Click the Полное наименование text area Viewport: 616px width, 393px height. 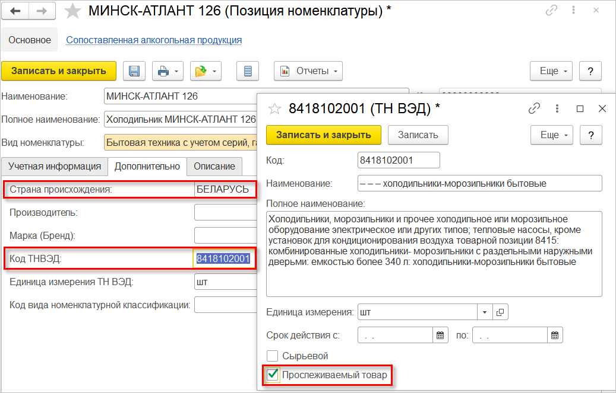tap(434, 254)
